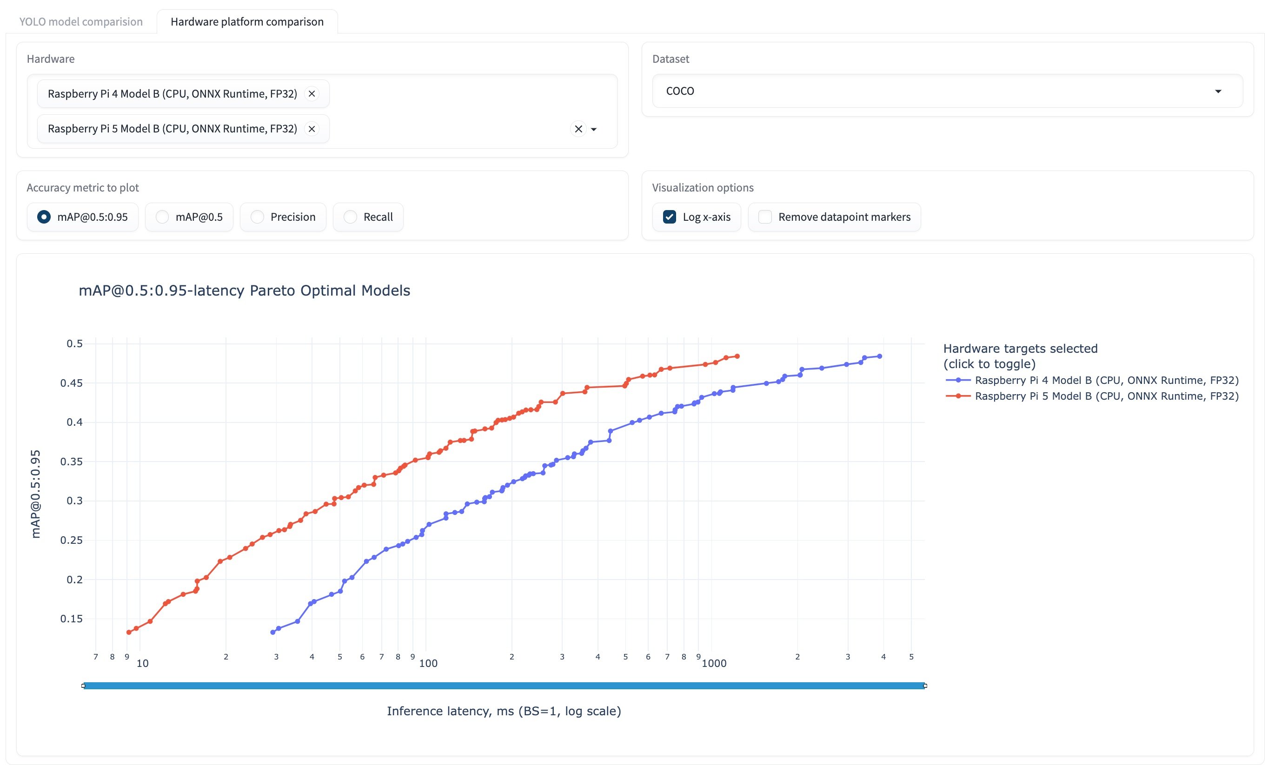Click the Raspberry Pi 5 Model B tag text
Viewport: 1275px width, 765px height.
[x=172, y=129]
